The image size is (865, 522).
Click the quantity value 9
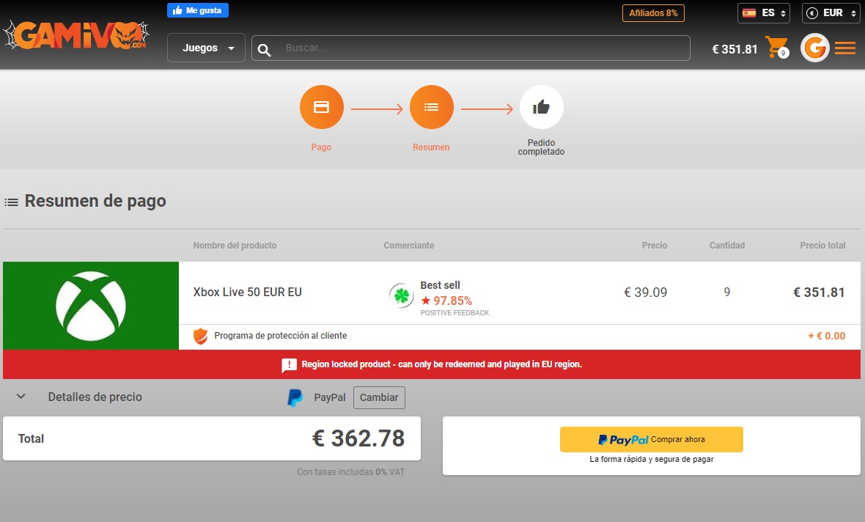click(727, 292)
